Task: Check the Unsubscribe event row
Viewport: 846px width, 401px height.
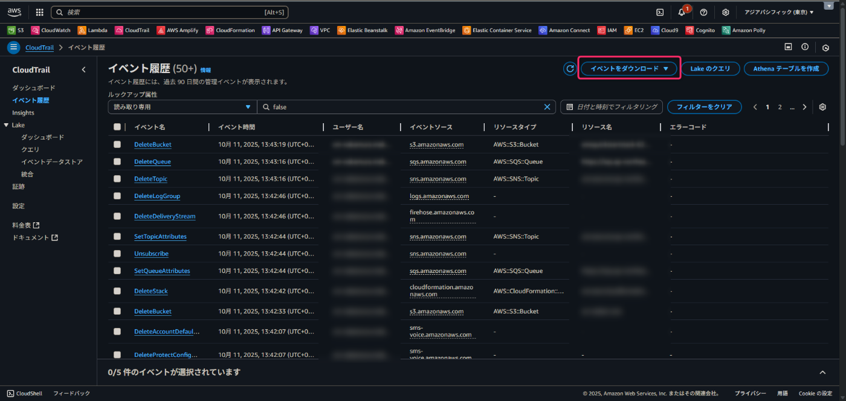Action: pyautogui.click(x=117, y=254)
